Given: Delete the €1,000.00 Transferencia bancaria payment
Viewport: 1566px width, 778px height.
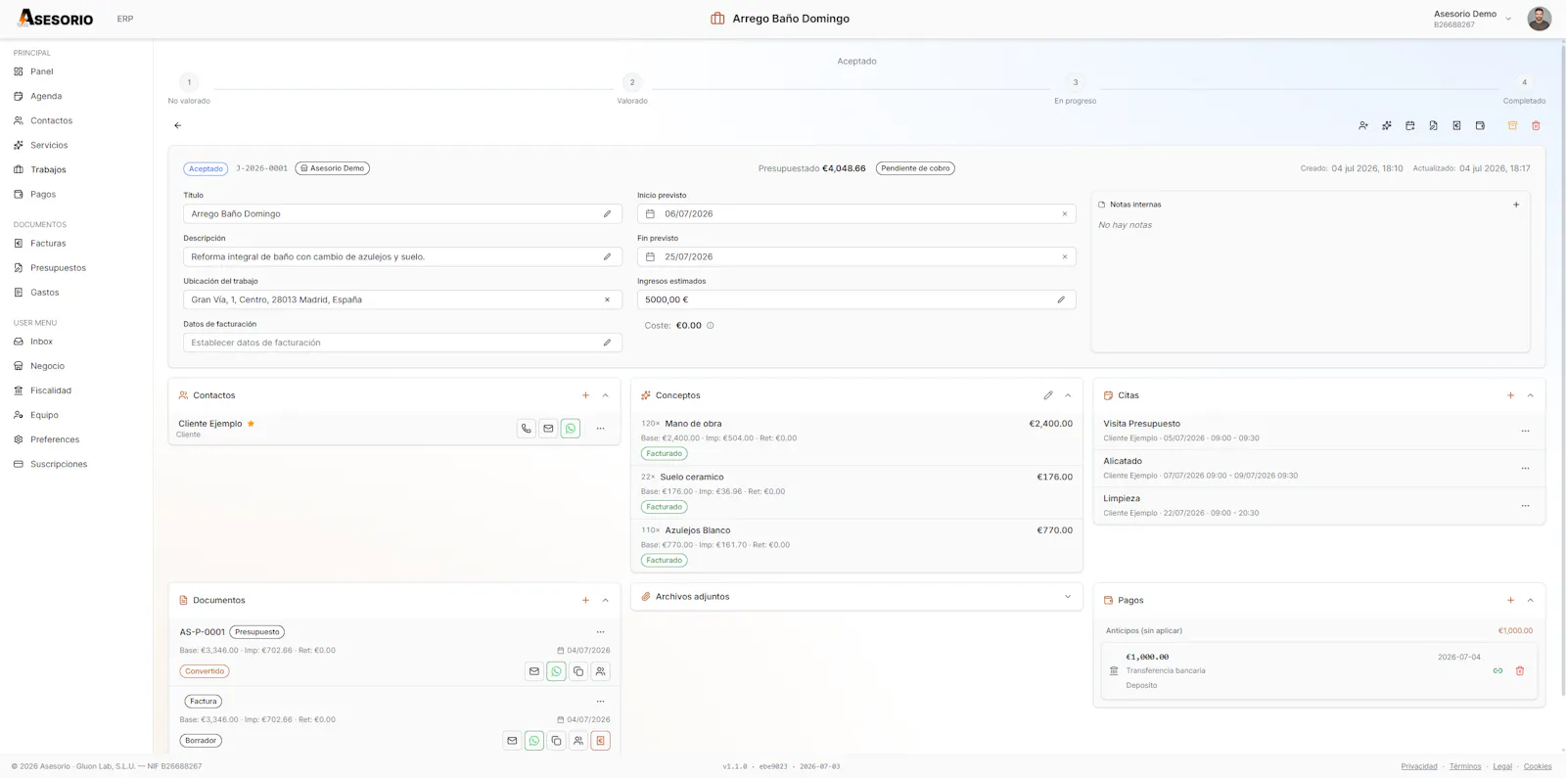Looking at the screenshot, I should coord(1520,670).
